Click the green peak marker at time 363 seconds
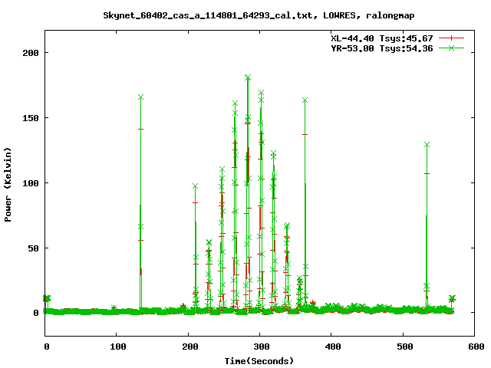Image resolution: width=491 pixels, height=368 pixels. (x=305, y=100)
